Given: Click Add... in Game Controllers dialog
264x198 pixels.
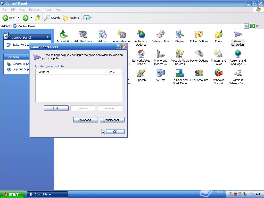Looking at the screenshot, I should point(56,108).
